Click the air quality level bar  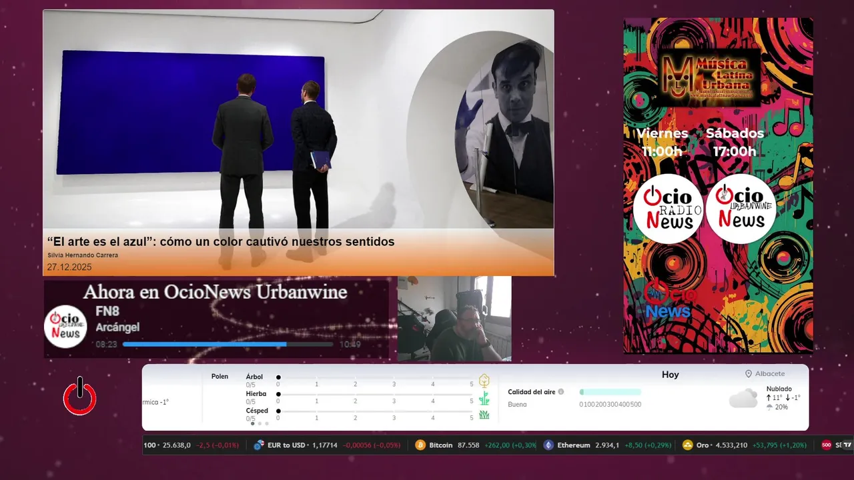tap(610, 392)
